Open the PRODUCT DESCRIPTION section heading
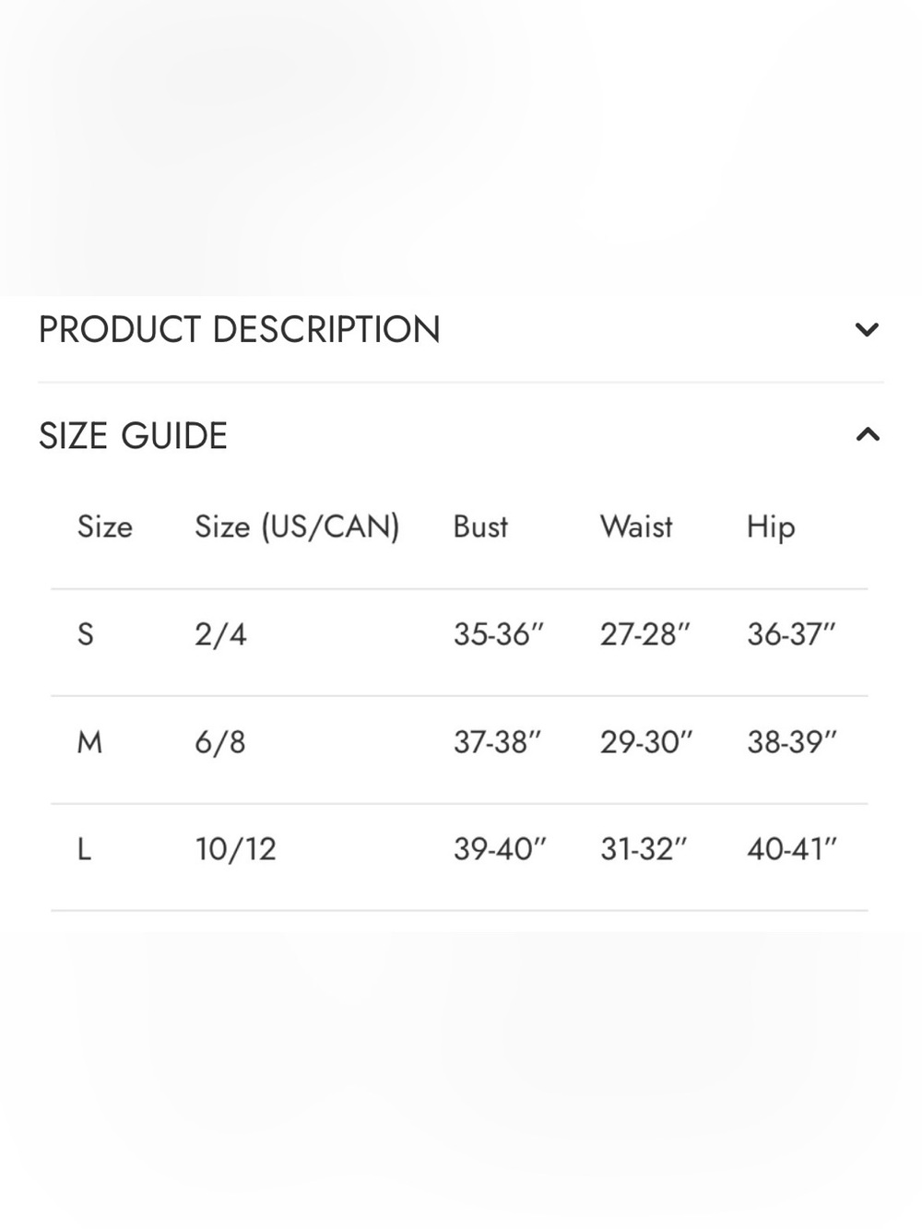Screen dimensions: 922x1229 point(240,329)
